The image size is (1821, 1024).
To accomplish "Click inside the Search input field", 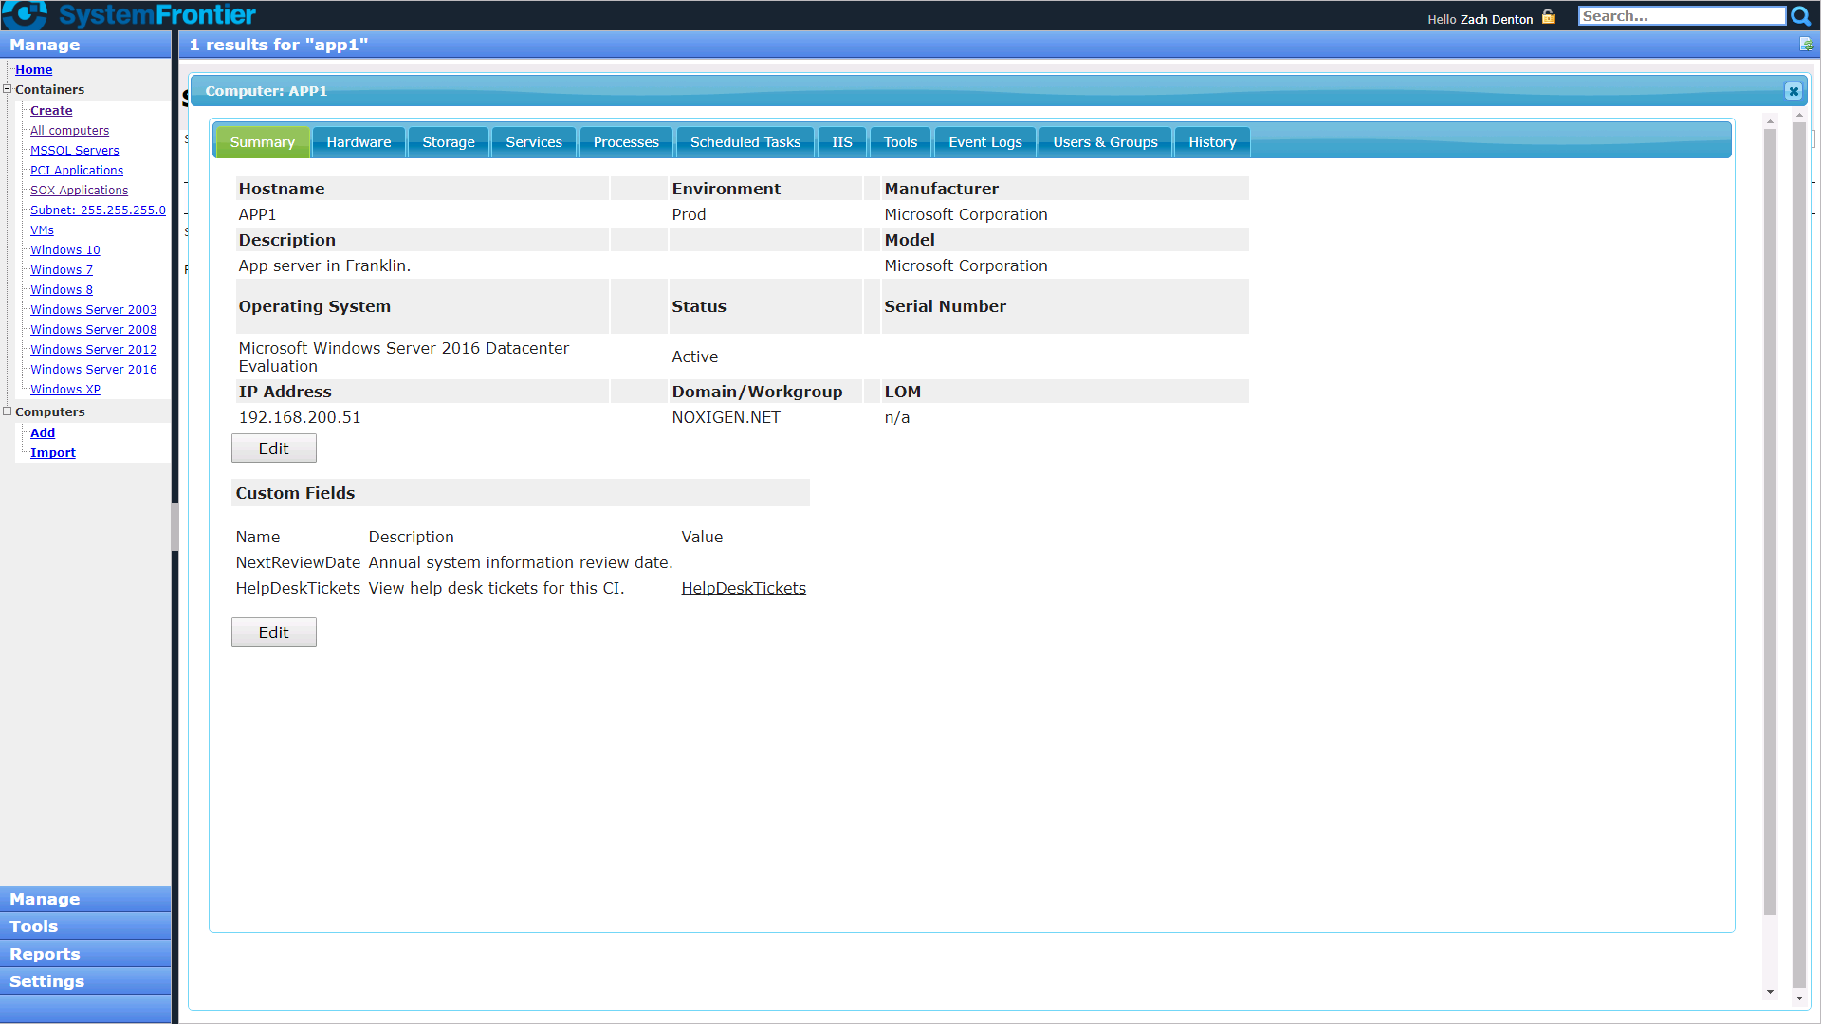I will click(1681, 16).
